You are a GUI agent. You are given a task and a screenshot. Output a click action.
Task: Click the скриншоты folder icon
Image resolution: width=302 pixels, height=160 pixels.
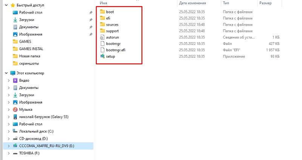15,63
